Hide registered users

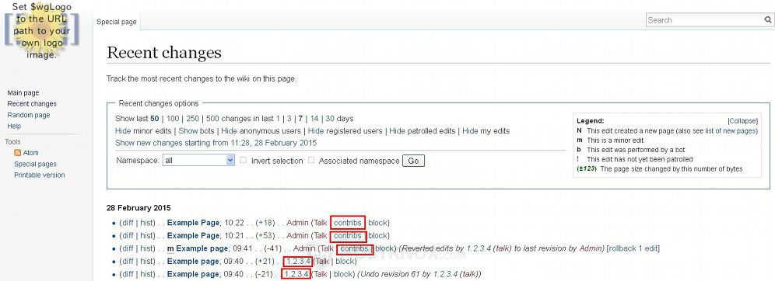pyautogui.click(x=316, y=131)
